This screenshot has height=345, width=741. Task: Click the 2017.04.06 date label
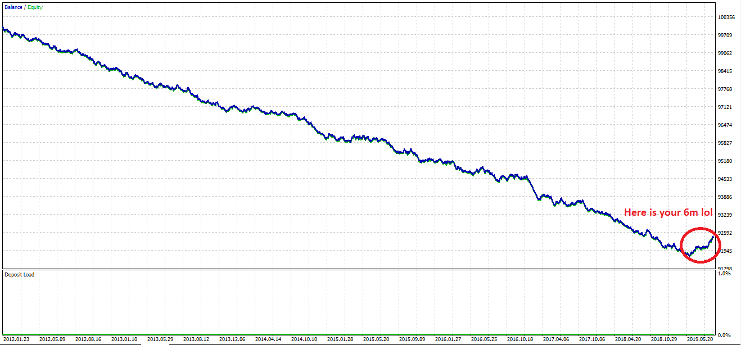[557, 340]
